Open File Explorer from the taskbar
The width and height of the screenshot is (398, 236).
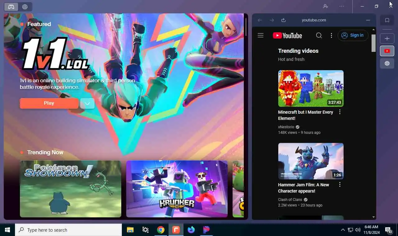[130, 230]
